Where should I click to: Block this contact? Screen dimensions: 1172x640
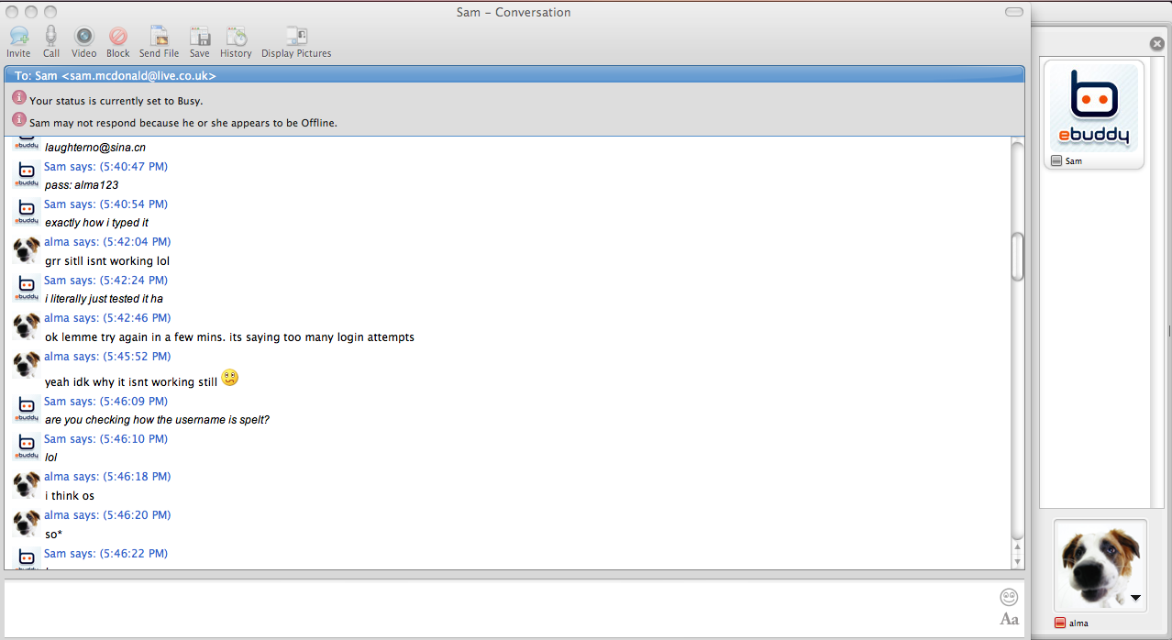pos(117,36)
